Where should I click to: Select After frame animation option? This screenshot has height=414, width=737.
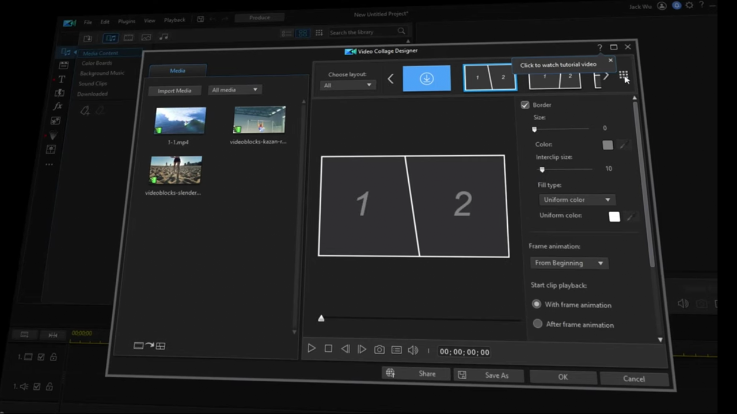coord(538,324)
